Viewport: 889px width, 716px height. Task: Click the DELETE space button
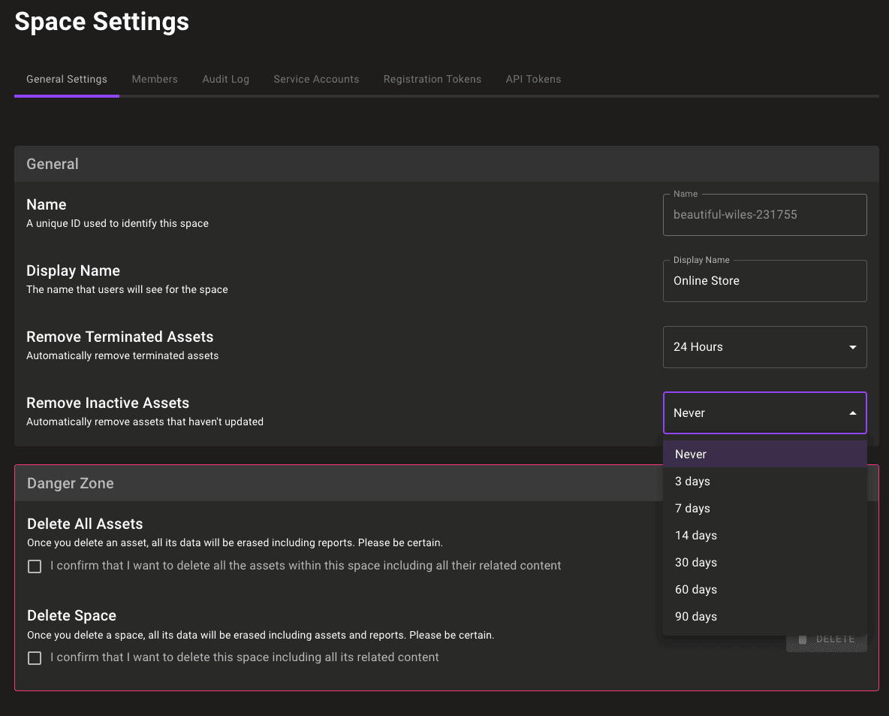[x=826, y=639]
